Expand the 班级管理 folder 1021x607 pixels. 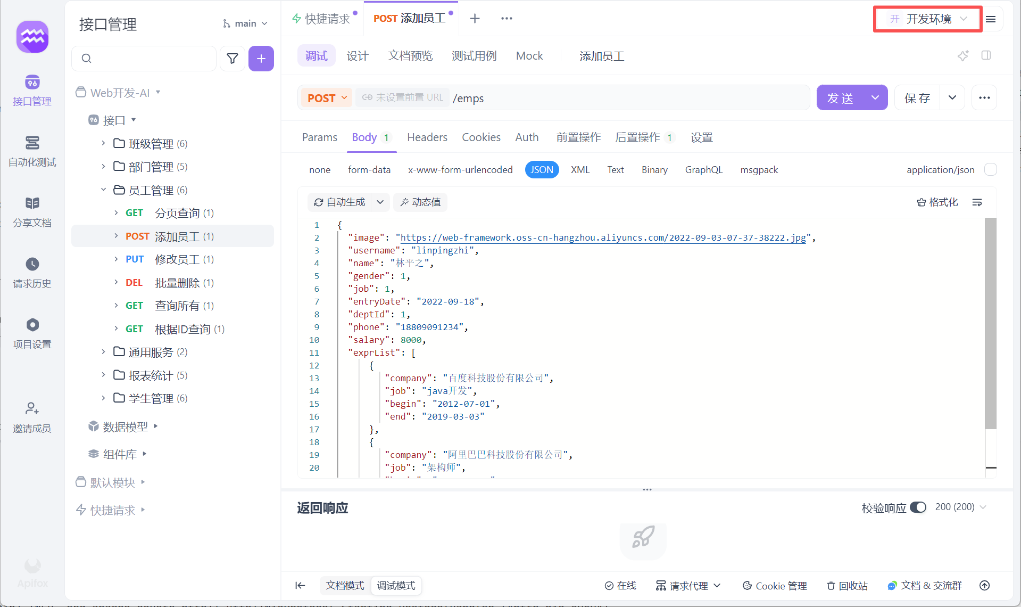(x=103, y=143)
